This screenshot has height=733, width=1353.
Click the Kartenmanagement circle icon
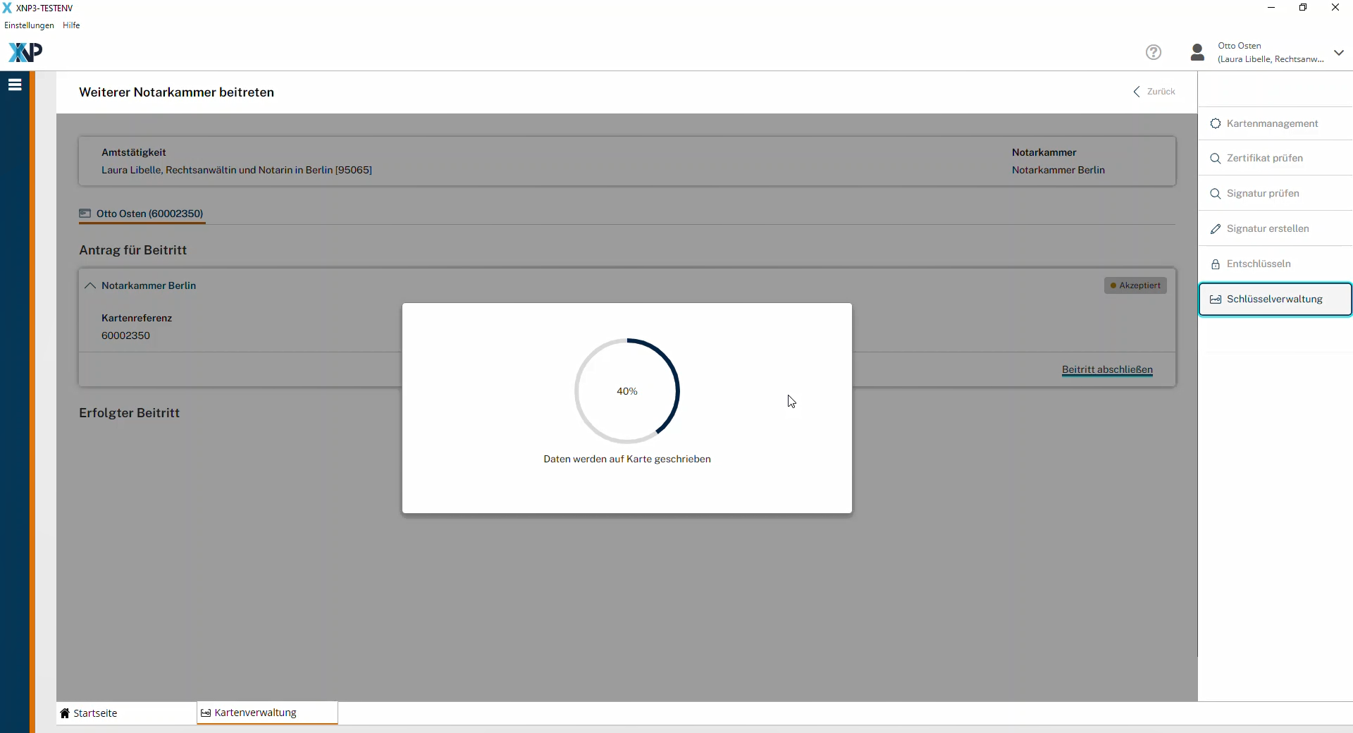click(x=1216, y=123)
